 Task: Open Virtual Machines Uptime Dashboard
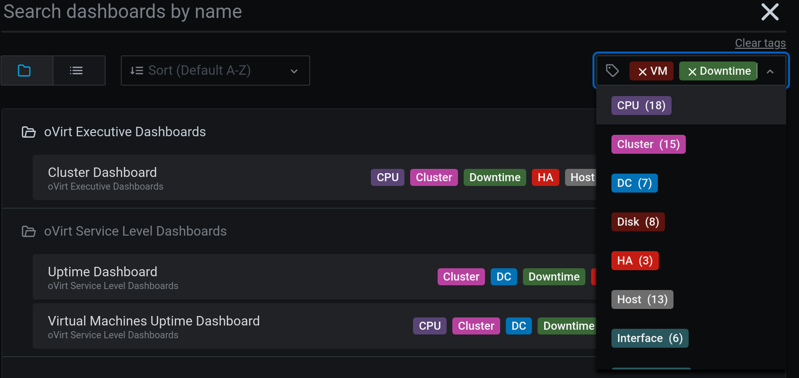pos(153,321)
